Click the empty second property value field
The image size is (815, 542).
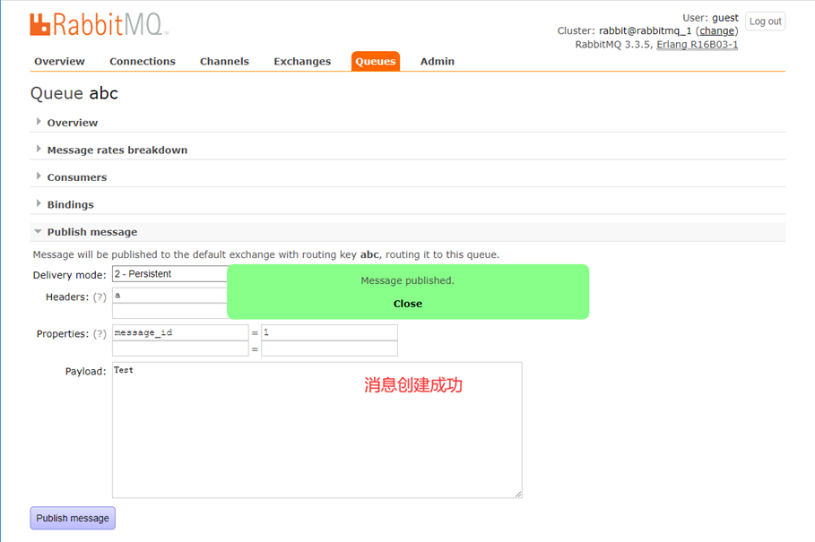point(330,348)
